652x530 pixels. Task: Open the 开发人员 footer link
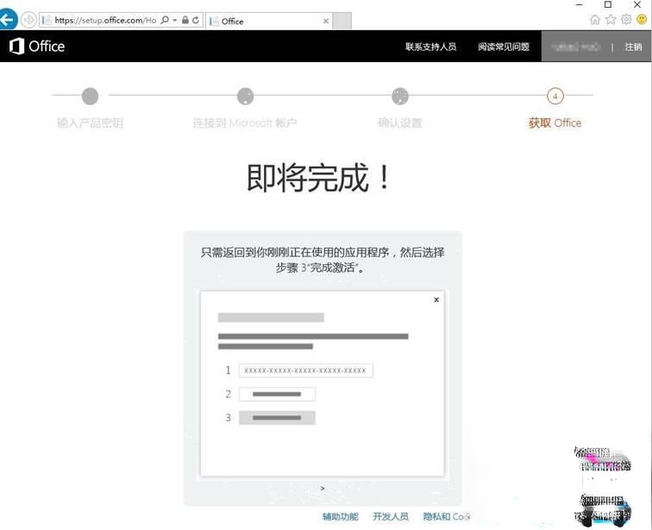(391, 517)
